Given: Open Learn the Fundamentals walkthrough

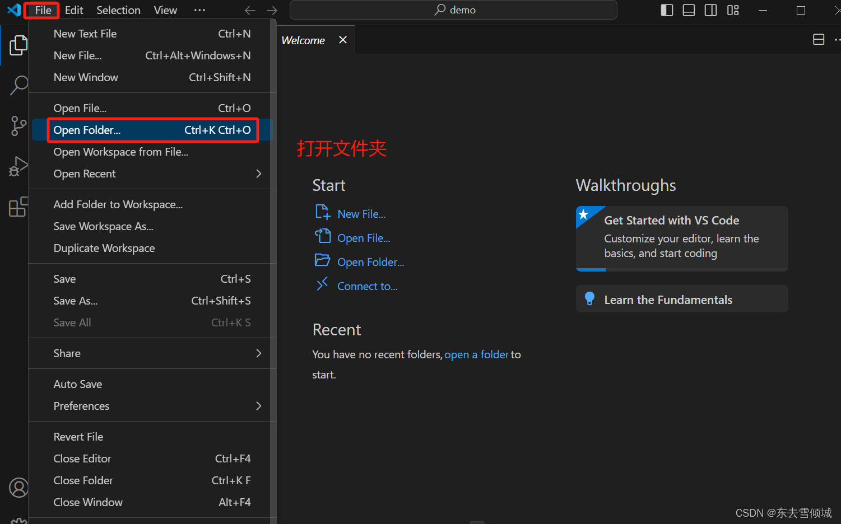Looking at the screenshot, I should pyautogui.click(x=682, y=299).
